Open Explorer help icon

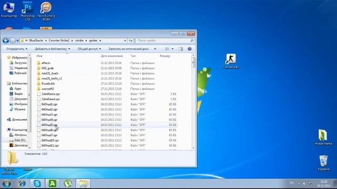(x=190, y=49)
